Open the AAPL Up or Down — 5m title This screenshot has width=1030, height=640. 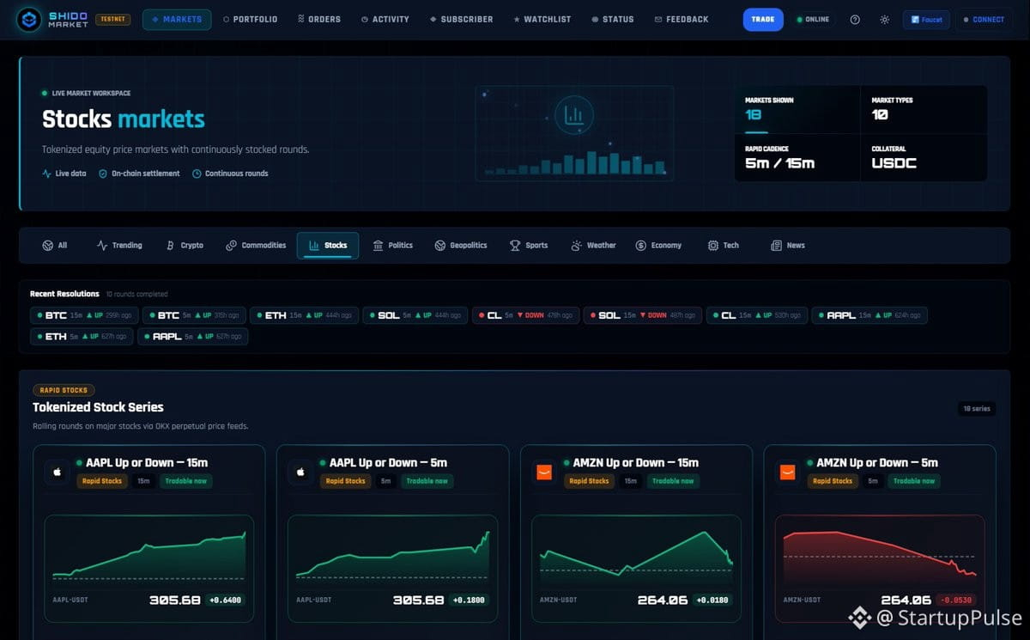388,463
